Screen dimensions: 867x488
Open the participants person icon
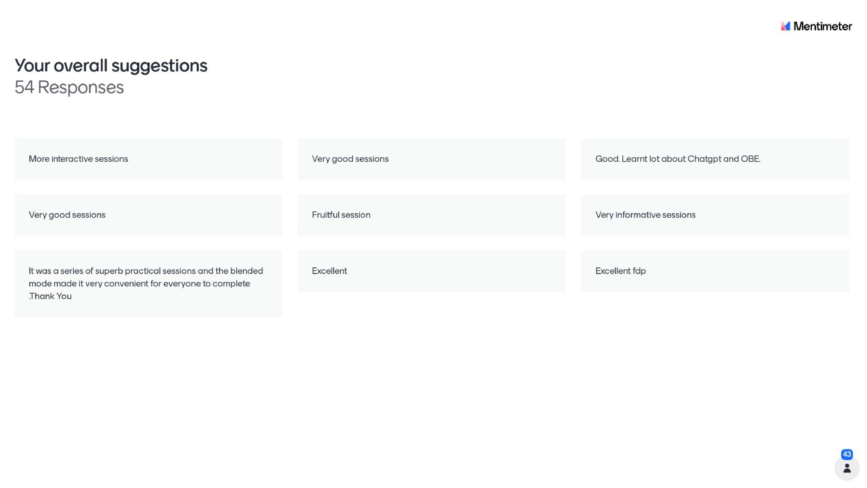pyautogui.click(x=847, y=468)
